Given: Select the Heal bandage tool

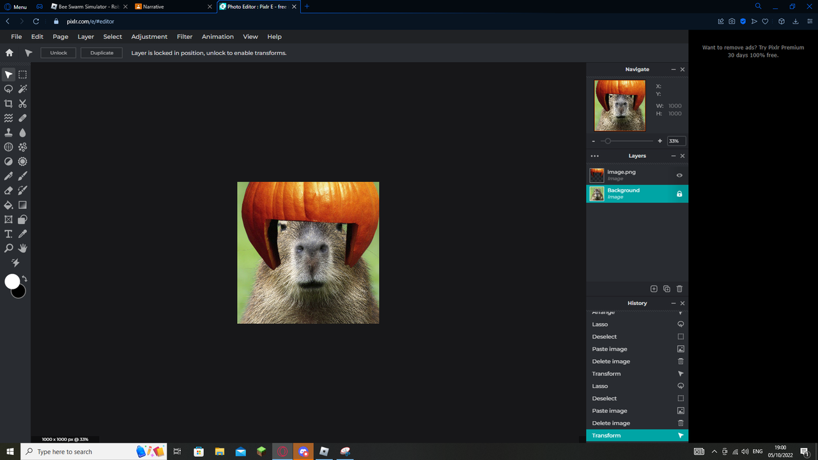Looking at the screenshot, I should pos(22,118).
